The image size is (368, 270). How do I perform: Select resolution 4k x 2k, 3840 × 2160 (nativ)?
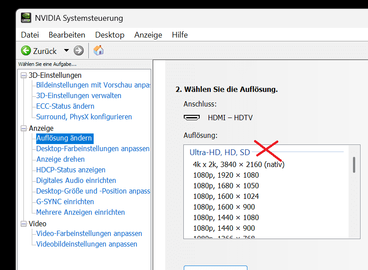click(239, 164)
